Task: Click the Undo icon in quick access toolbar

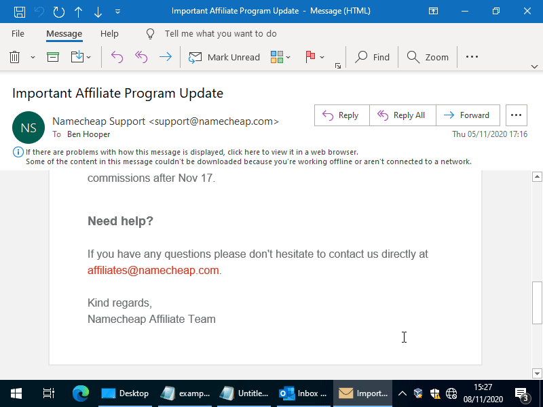Action: (x=39, y=12)
